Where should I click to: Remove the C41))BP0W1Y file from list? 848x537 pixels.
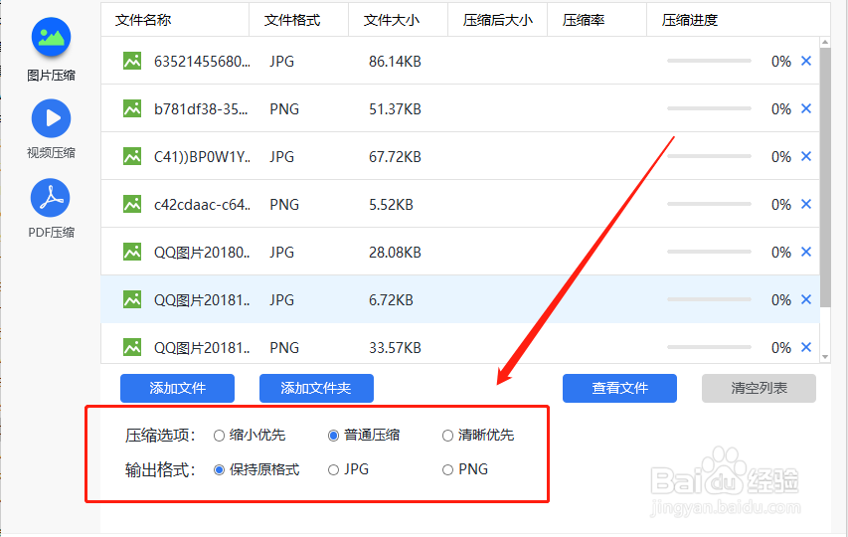(806, 156)
